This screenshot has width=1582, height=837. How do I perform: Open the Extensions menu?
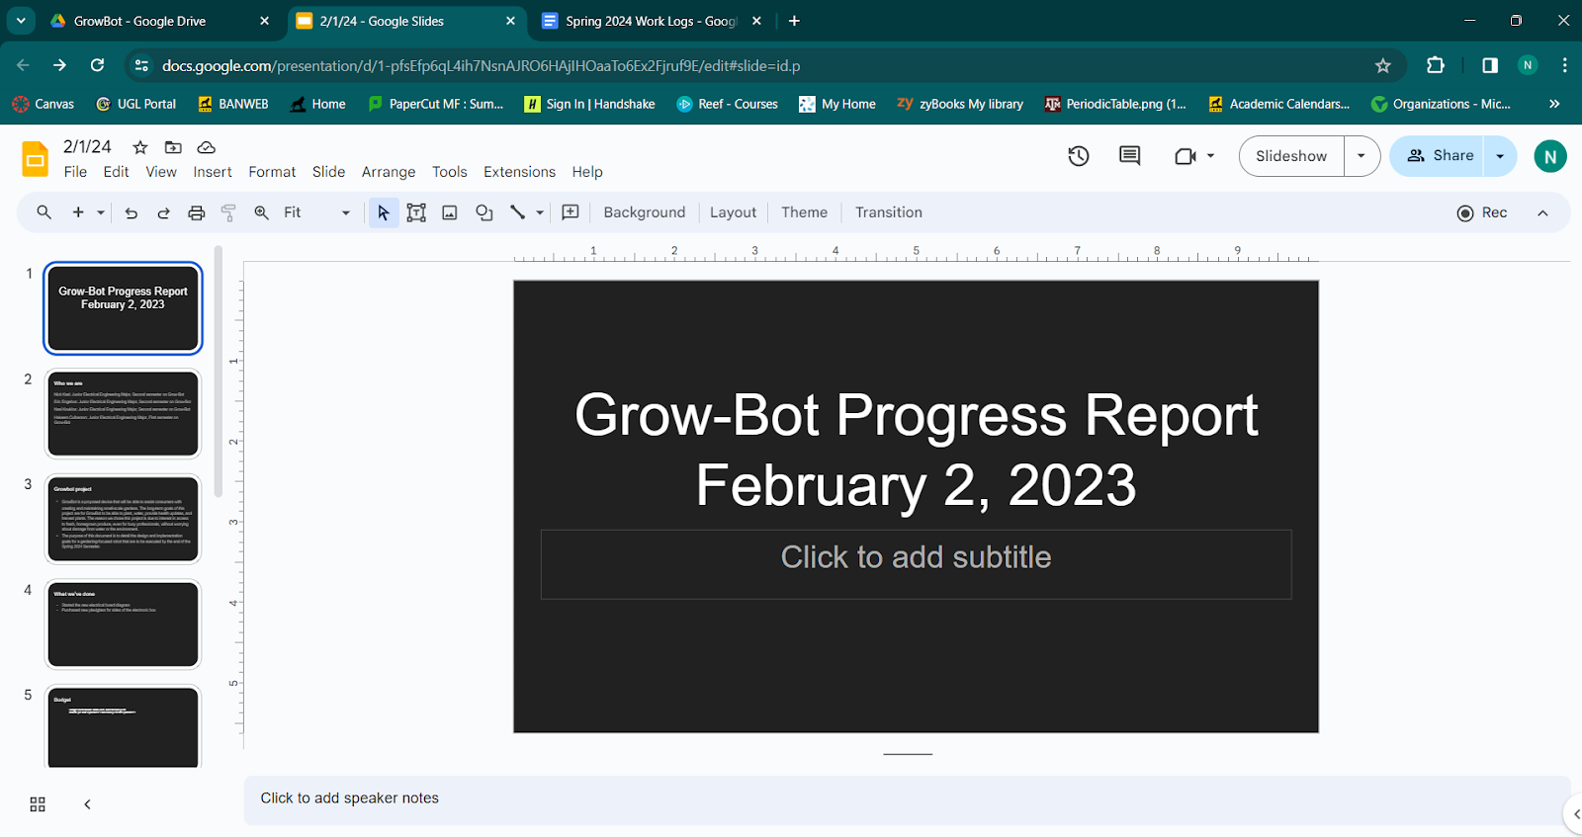tap(519, 172)
